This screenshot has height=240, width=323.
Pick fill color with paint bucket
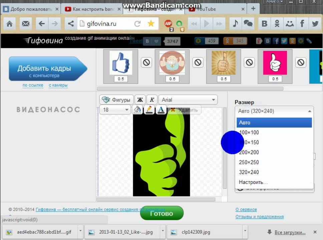(137, 110)
